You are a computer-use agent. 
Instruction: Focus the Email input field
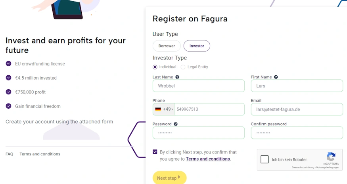(297, 109)
